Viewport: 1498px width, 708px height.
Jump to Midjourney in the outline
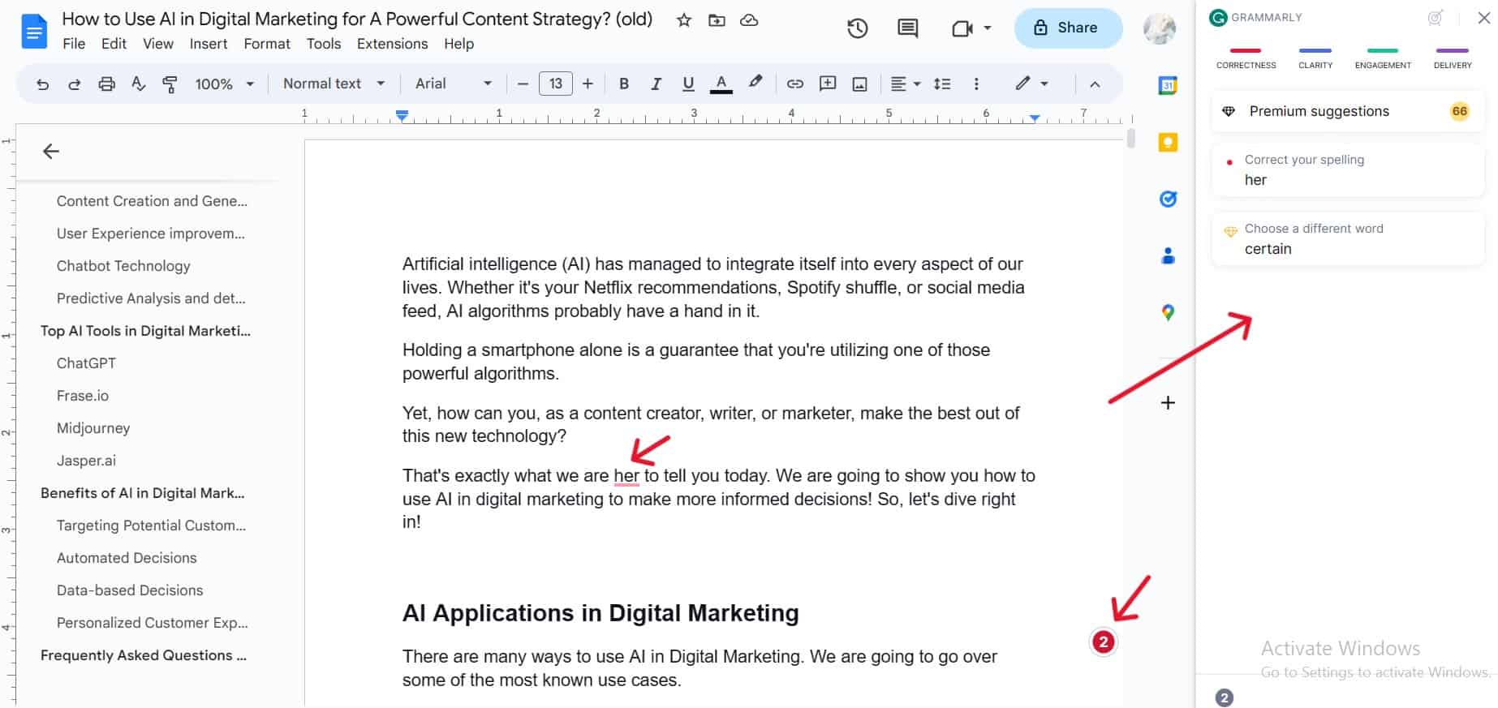(93, 428)
